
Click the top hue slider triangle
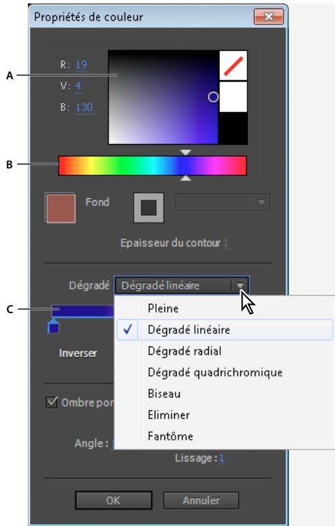(x=185, y=152)
